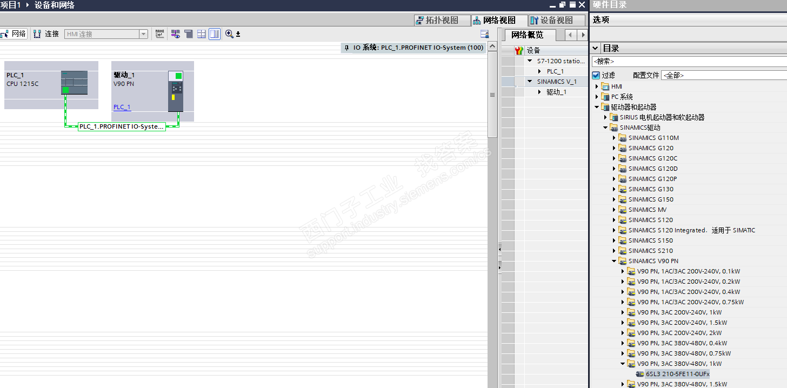787x388 pixels.
Task: Click the green port on 驱动_1 device
Action: coord(178,76)
